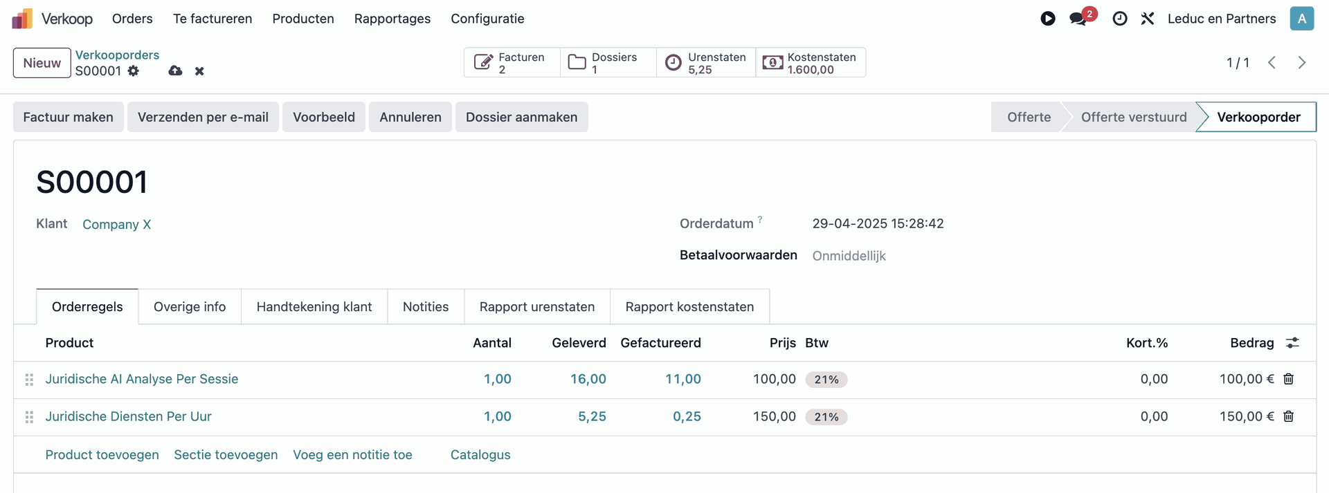The height and width of the screenshot is (493, 1329).
Task: Click the Factuur maken button
Action: coord(68,117)
